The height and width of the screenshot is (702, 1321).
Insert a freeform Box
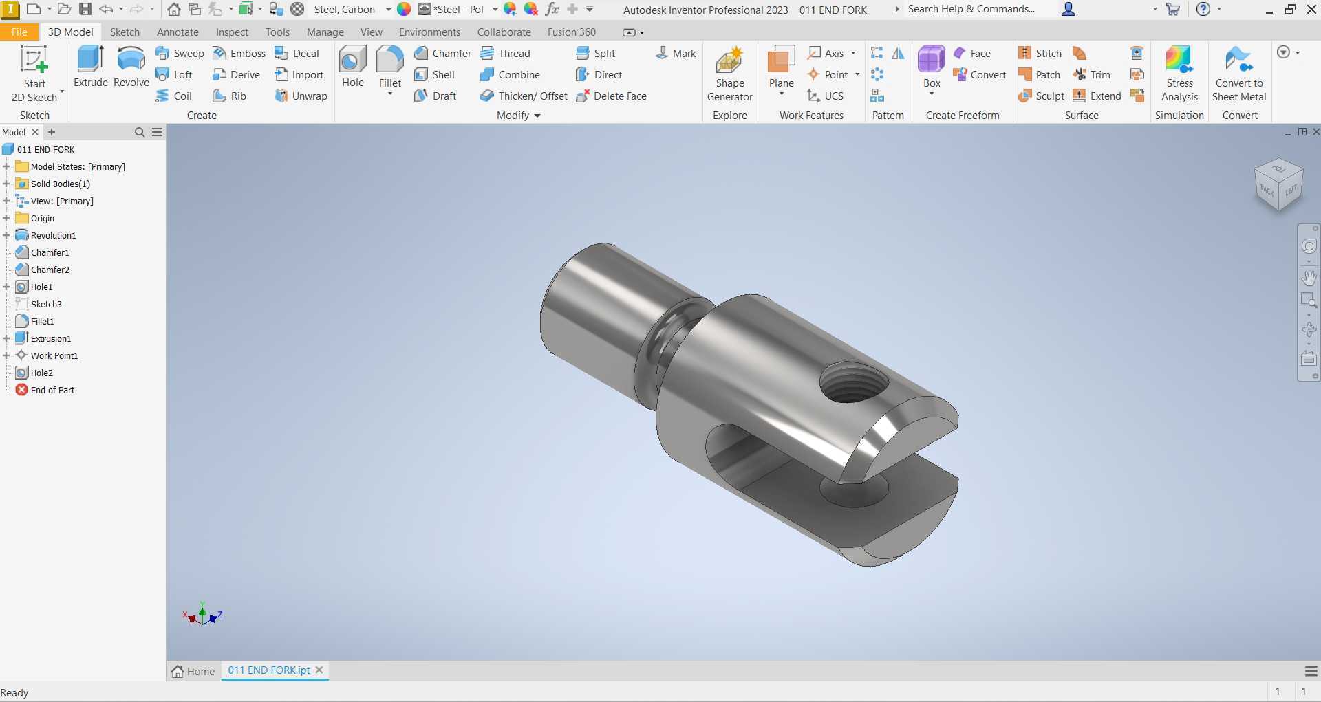[932, 67]
